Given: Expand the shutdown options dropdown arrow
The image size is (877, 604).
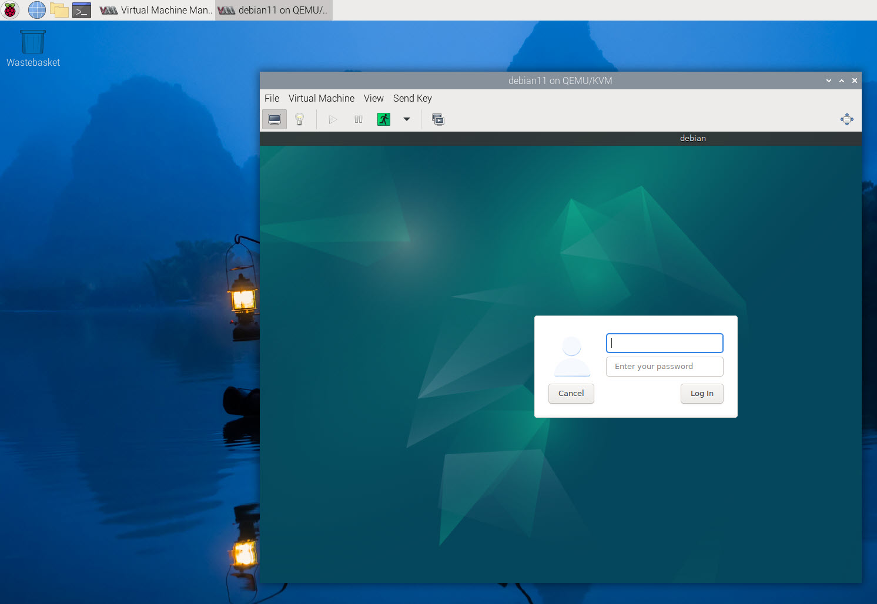Looking at the screenshot, I should pyautogui.click(x=407, y=119).
